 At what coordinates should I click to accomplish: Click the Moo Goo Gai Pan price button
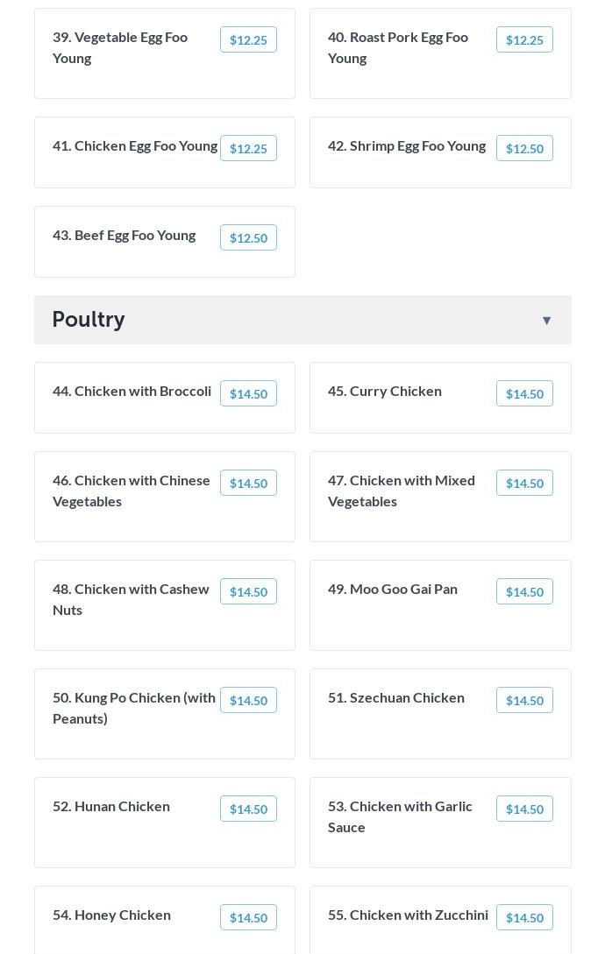coord(524,591)
